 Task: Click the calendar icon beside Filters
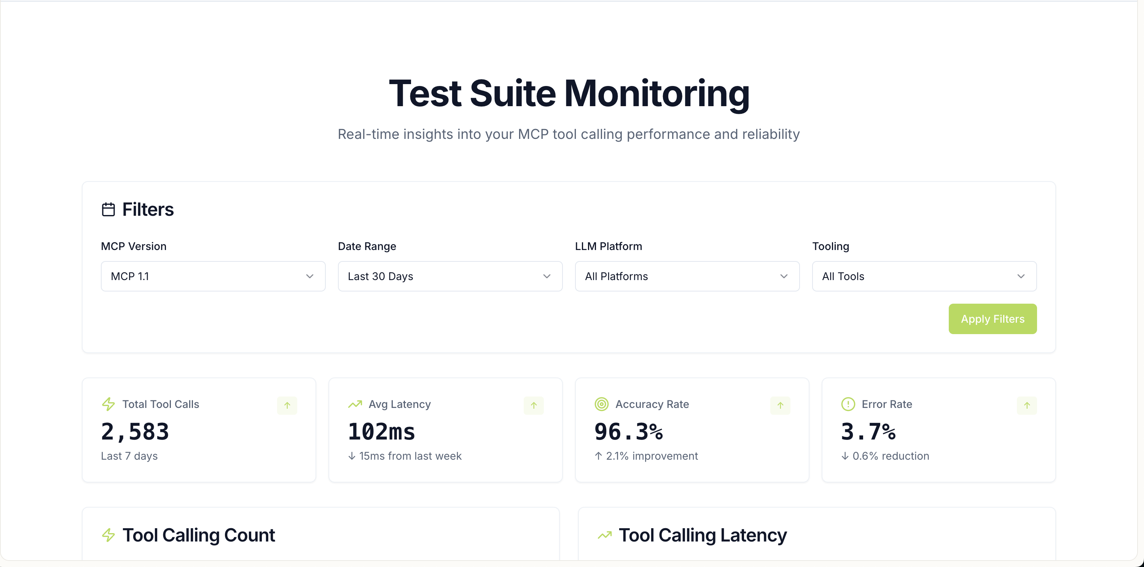[x=108, y=209]
